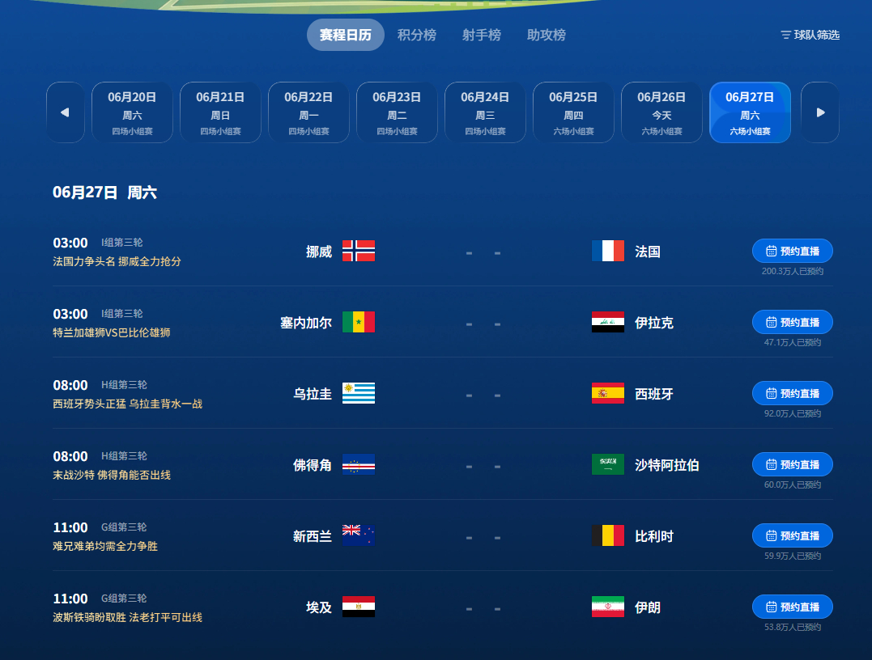Select the 06月23日 周二 date
Screen dimensions: 872x660
(x=397, y=112)
